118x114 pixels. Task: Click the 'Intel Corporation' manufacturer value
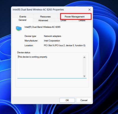pyautogui.click(x=52, y=41)
